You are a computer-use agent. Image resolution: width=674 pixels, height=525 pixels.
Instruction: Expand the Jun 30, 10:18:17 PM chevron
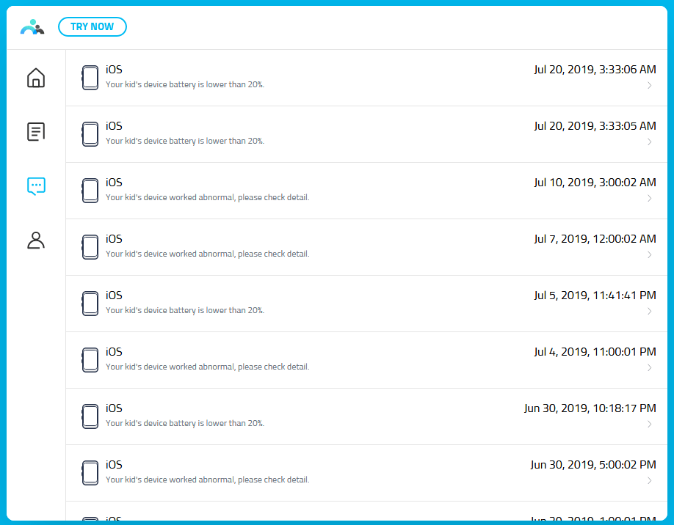point(649,425)
